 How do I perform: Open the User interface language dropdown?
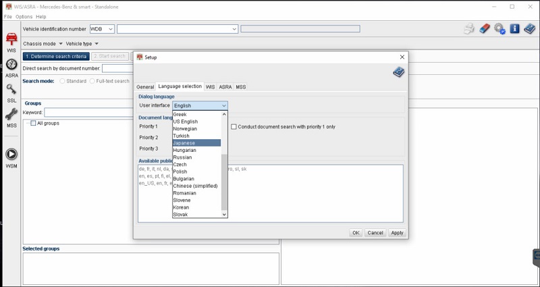click(200, 106)
